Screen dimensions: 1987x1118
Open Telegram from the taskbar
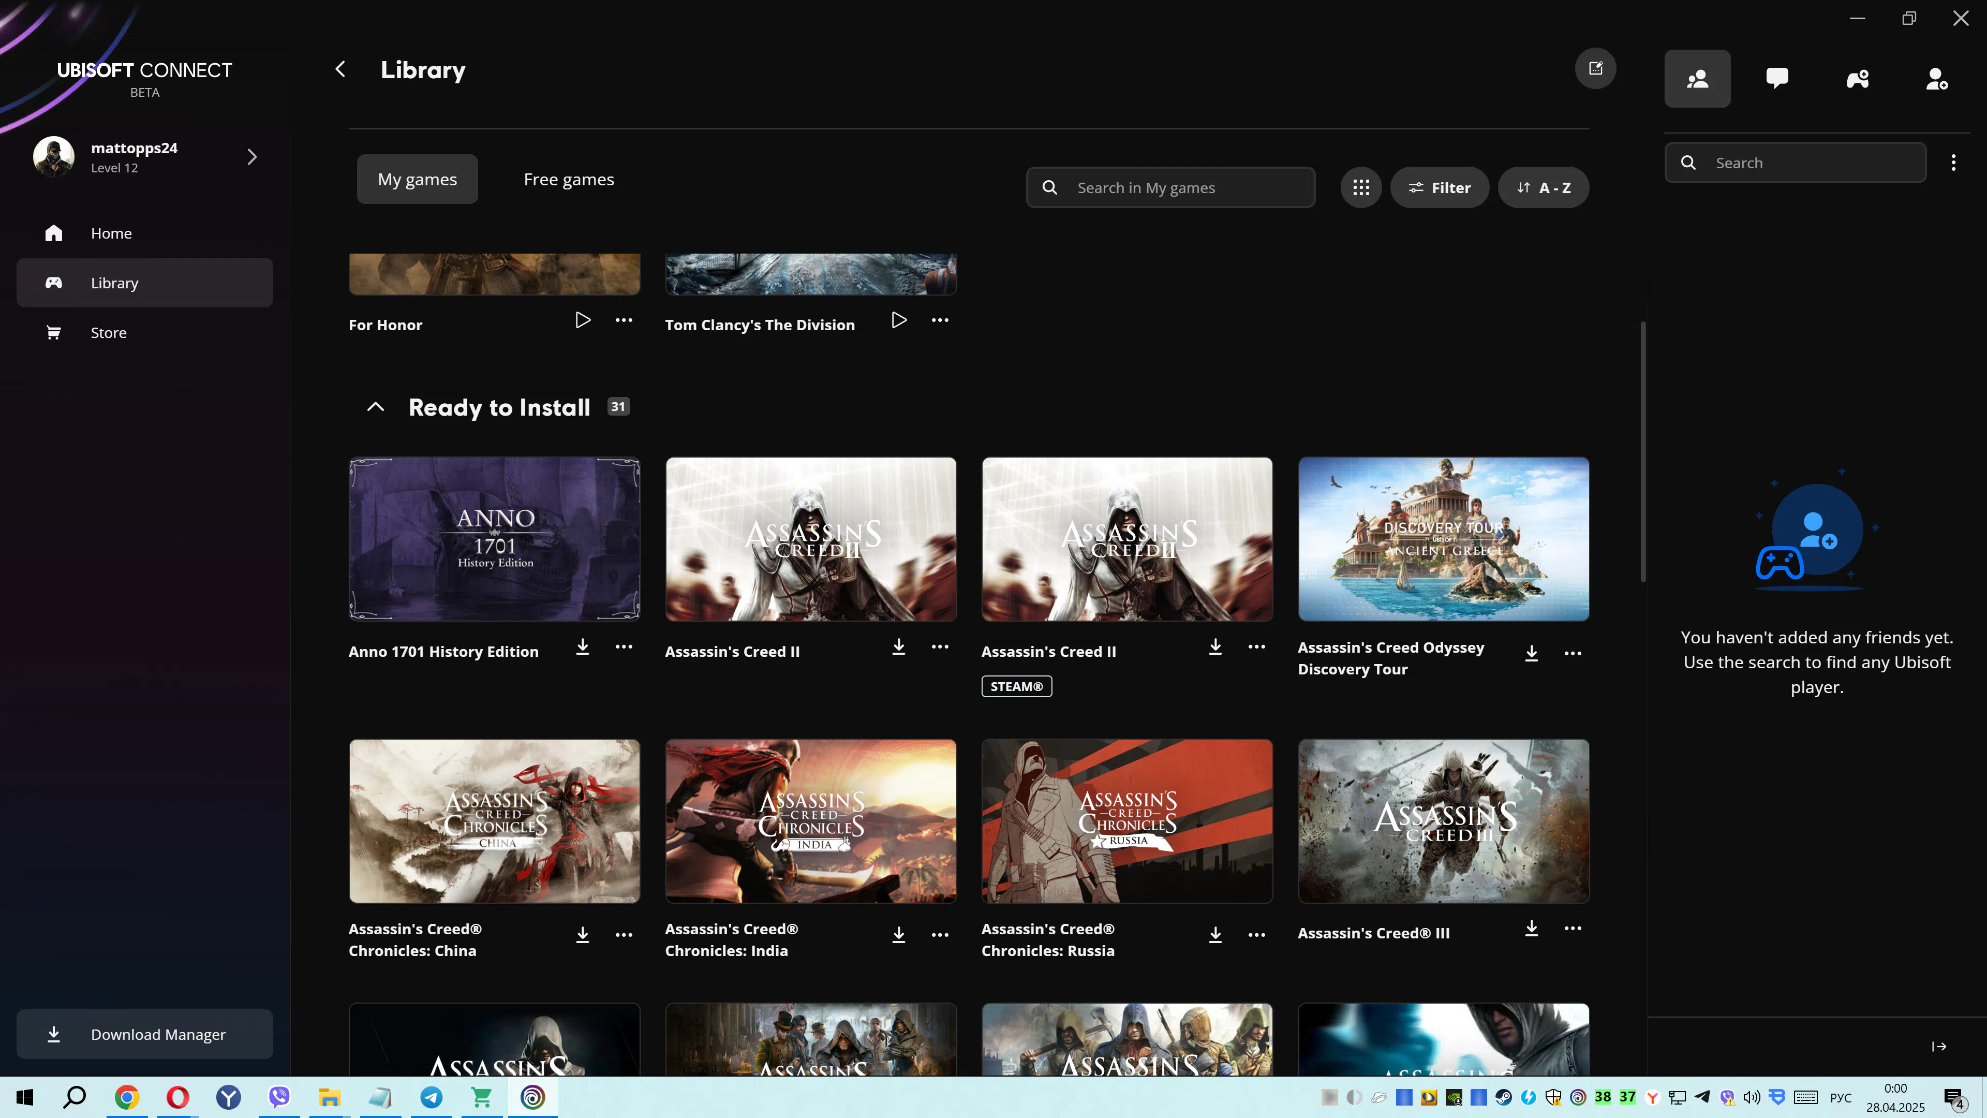(x=431, y=1097)
